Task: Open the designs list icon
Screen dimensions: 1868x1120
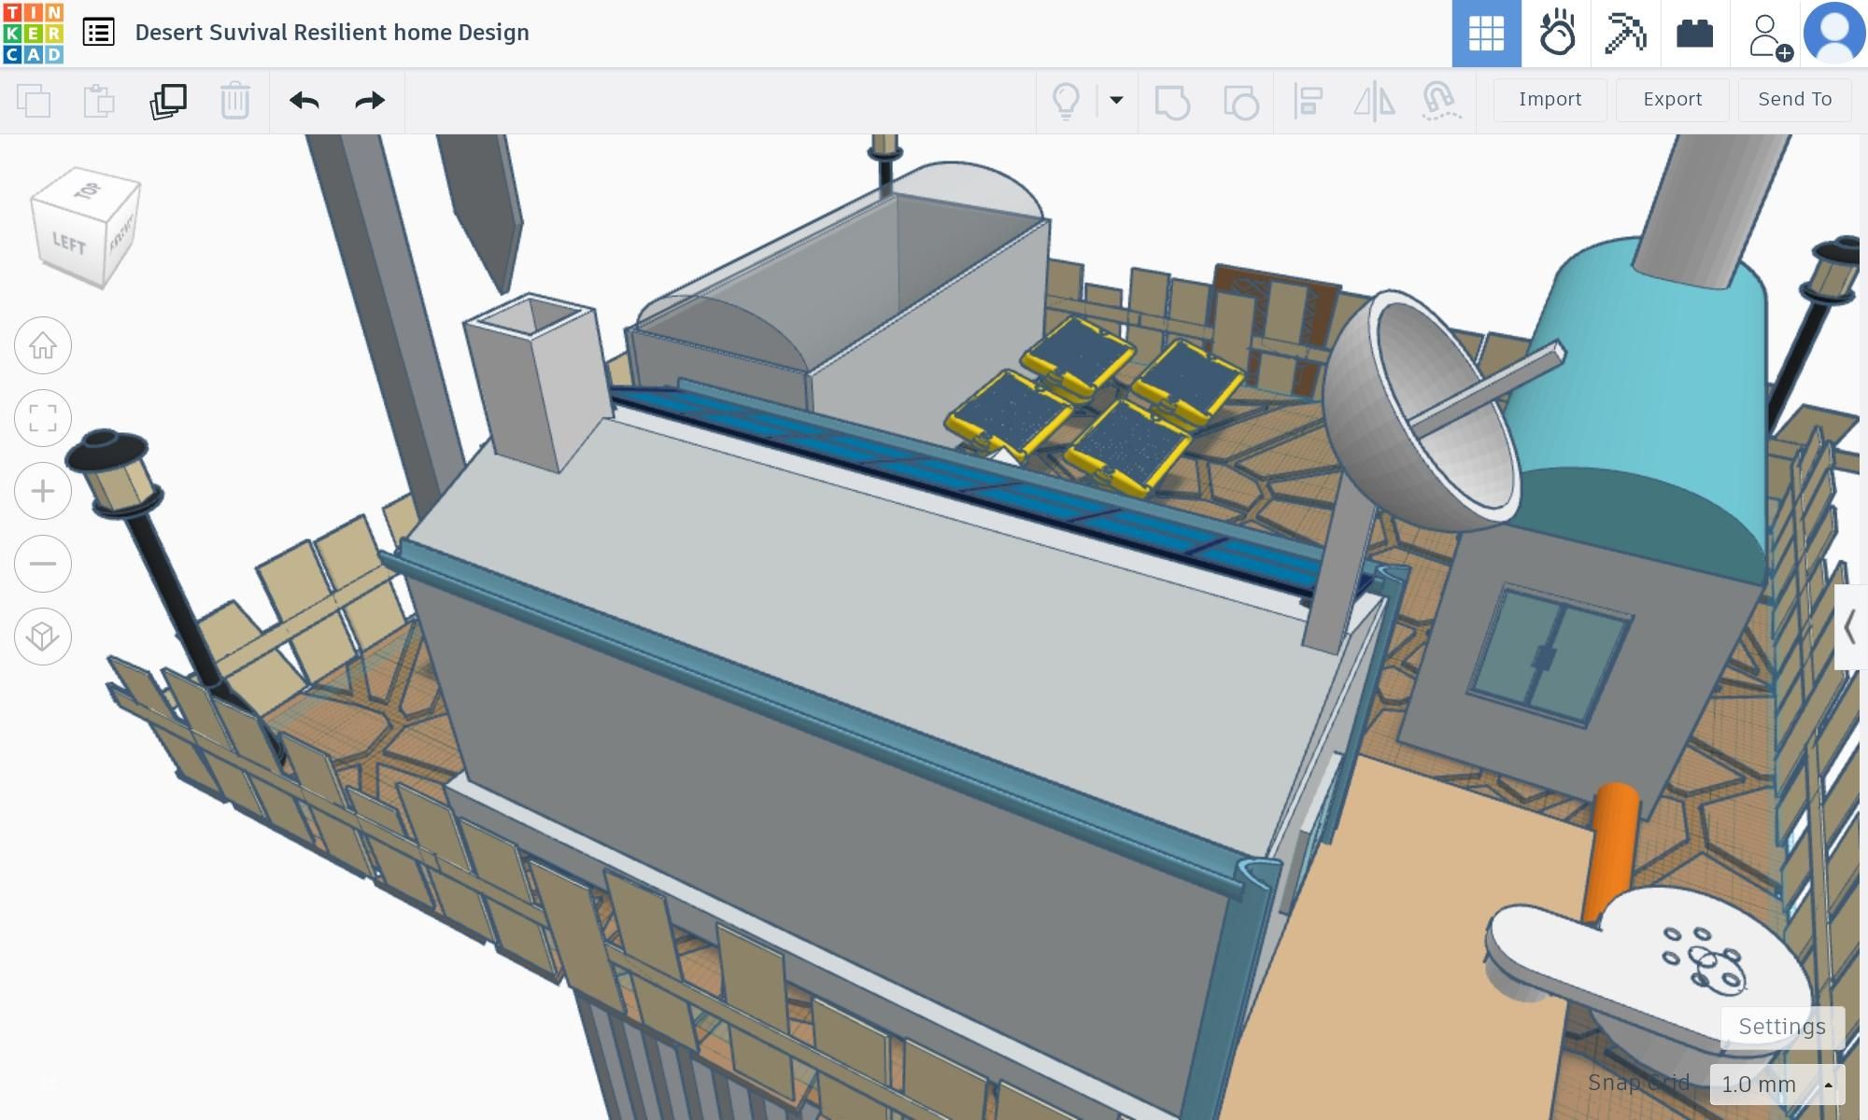Action: pyautogui.click(x=98, y=33)
